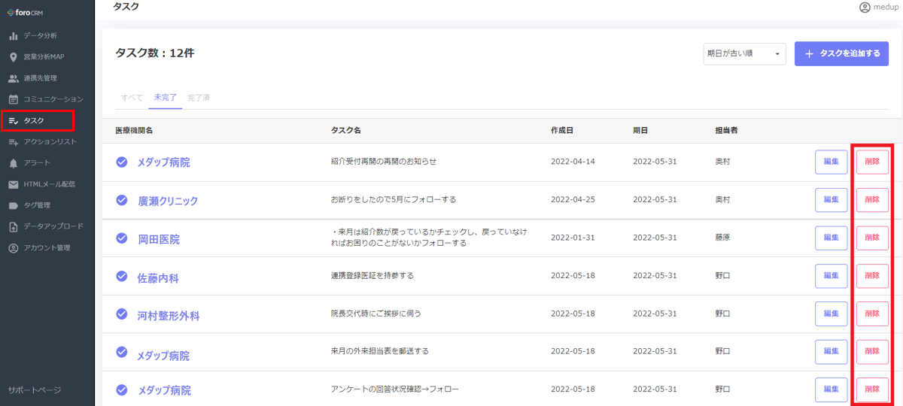Viewport: 903px width, 406px height.
Task: Click plus icon on タスクを追加する button
Action: point(810,54)
